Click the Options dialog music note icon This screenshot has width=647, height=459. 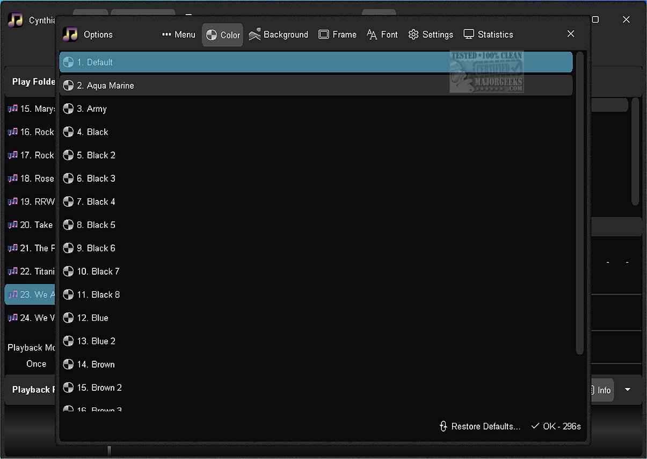[x=70, y=34]
